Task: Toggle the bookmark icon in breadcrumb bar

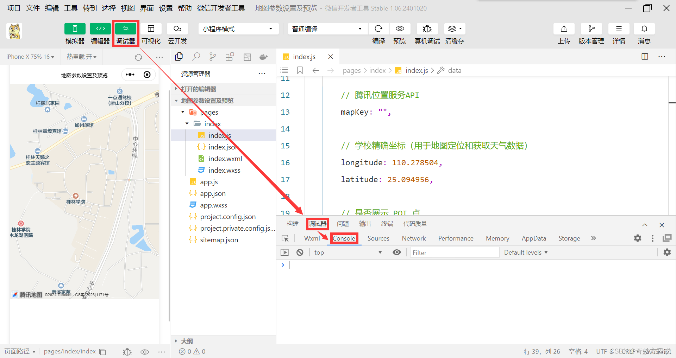Action: (300, 70)
